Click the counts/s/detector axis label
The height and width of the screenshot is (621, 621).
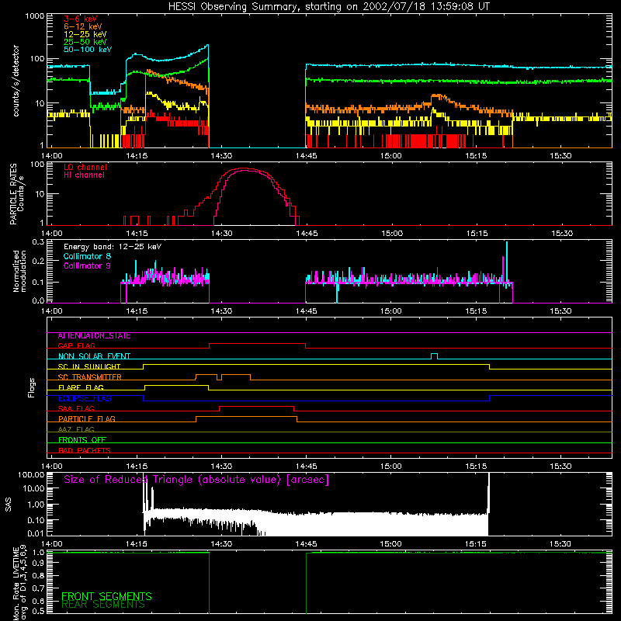coord(16,81)
